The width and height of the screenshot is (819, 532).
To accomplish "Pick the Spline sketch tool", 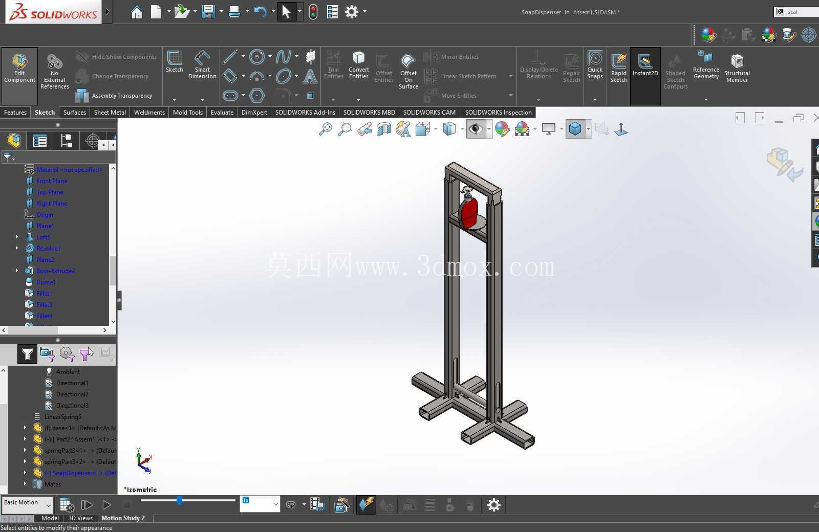I will click(x=283, y=56).
